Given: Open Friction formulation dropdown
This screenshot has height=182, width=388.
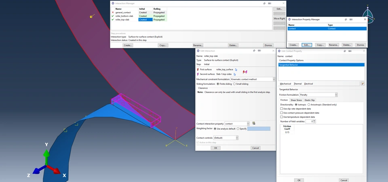Looking at the screenshot, I should (x=318, y=95).
